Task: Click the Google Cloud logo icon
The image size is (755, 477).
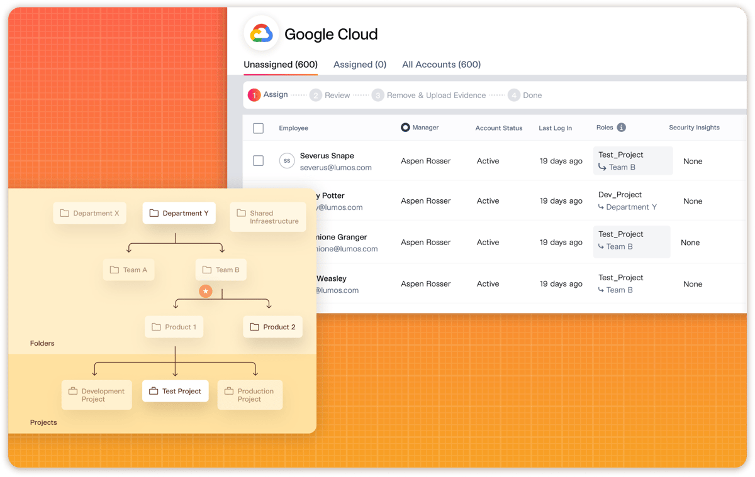Action: click(261, 33)
